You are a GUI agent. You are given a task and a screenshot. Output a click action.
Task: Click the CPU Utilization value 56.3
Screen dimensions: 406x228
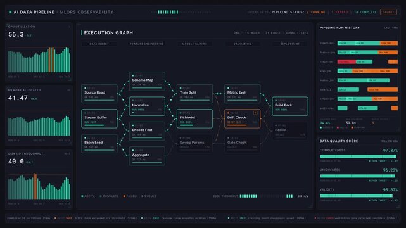pos(16,34)
